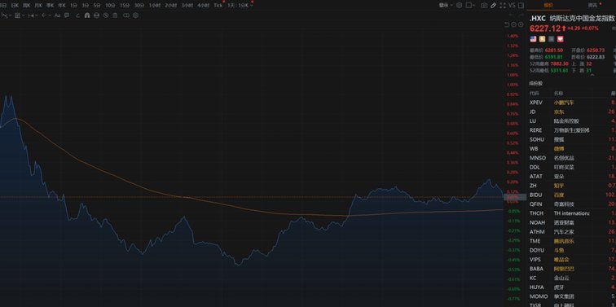Select the 30分 interval
Image resolution: width=616 pixels, height=307 pixels.
tap(139, 6)
